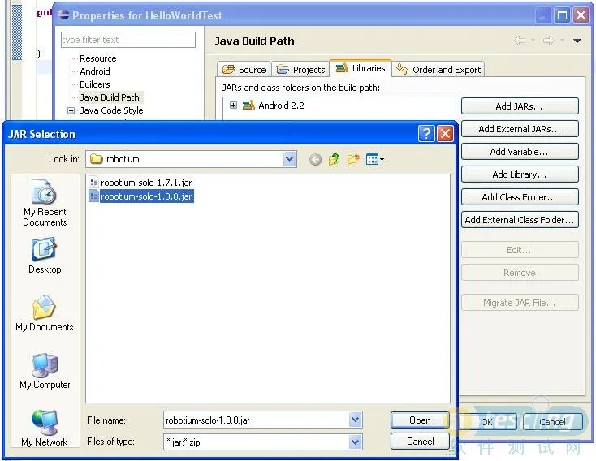Switch to the Order and Export tab
This screenshot has height=461, width=596.
pyautogui.click(x=438, y=70)
